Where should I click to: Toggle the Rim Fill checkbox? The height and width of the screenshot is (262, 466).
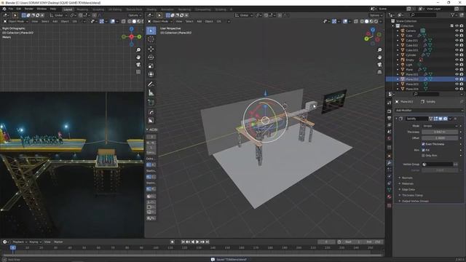tap(423, 150)
